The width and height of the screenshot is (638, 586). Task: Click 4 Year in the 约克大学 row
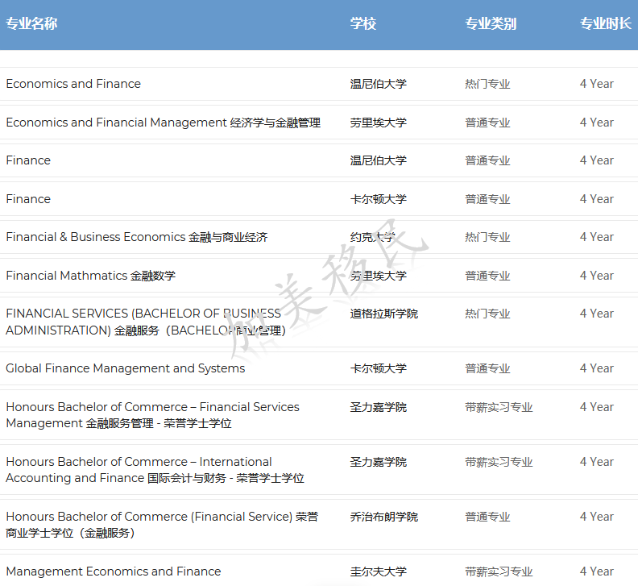tap(596, 237)
